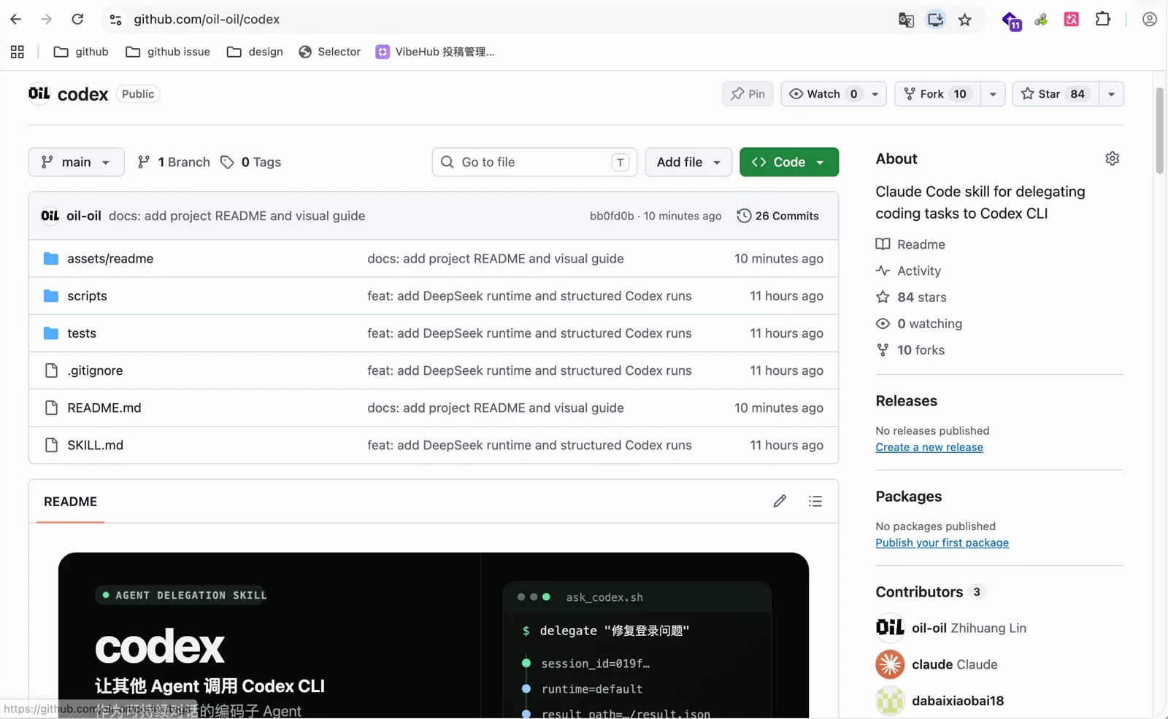Open the Activity link in About
This screenshot has width=1168, height=719.
point(908,271)
